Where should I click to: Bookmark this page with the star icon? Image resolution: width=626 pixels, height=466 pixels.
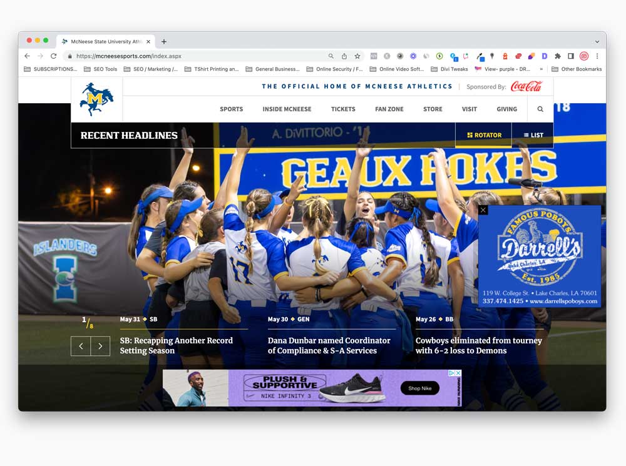[357, 56]
